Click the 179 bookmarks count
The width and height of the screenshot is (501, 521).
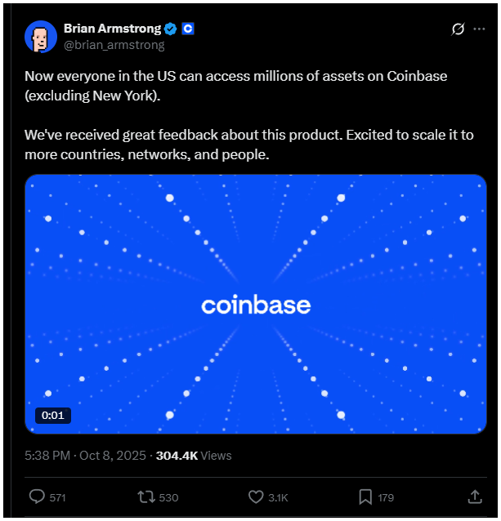pyautogui.click(x=387, y=497)
